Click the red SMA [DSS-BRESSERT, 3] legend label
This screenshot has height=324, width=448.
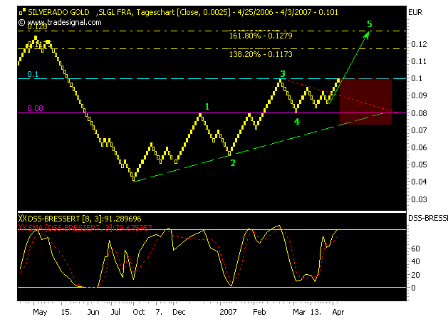pos(90,228)
